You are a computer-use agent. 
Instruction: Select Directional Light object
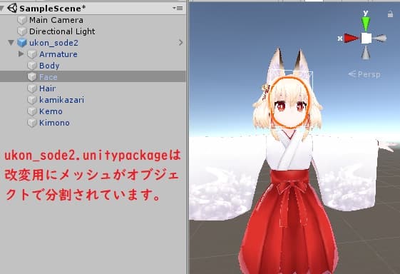(62, 31)
